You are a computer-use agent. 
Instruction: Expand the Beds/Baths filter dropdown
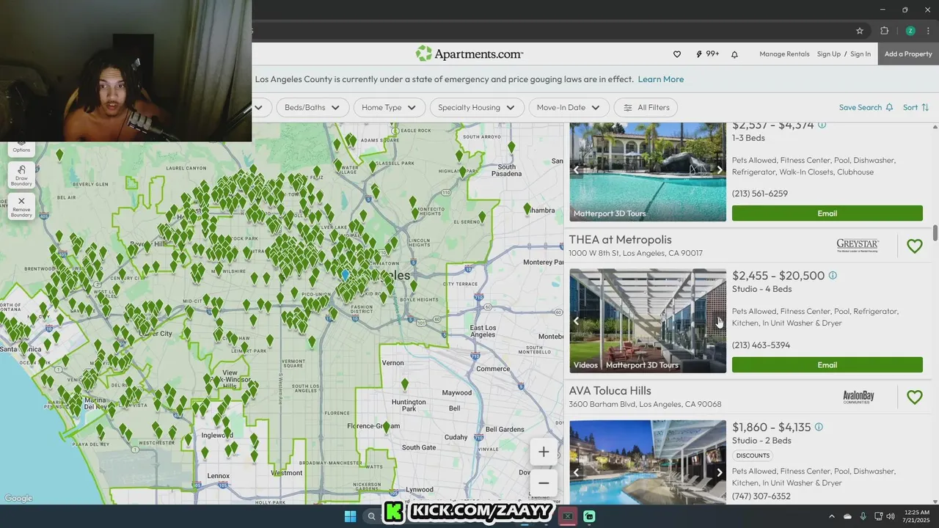312,107
